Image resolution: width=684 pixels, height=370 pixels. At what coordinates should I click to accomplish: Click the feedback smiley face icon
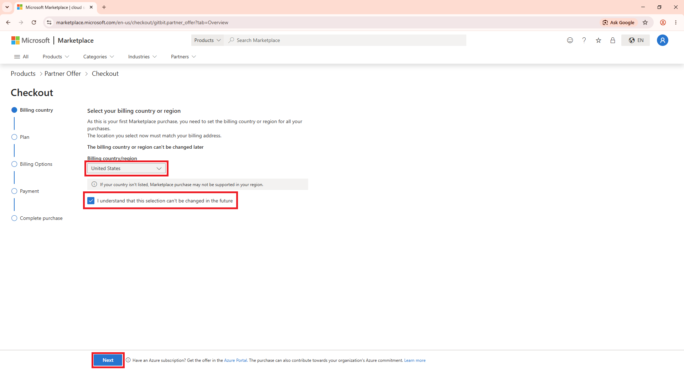pyautogui.click(x=570, y=40)
